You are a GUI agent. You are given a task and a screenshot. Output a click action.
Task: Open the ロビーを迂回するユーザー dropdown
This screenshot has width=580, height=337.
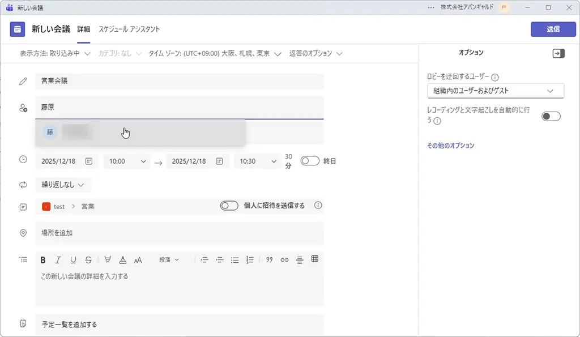click(496, 91)
